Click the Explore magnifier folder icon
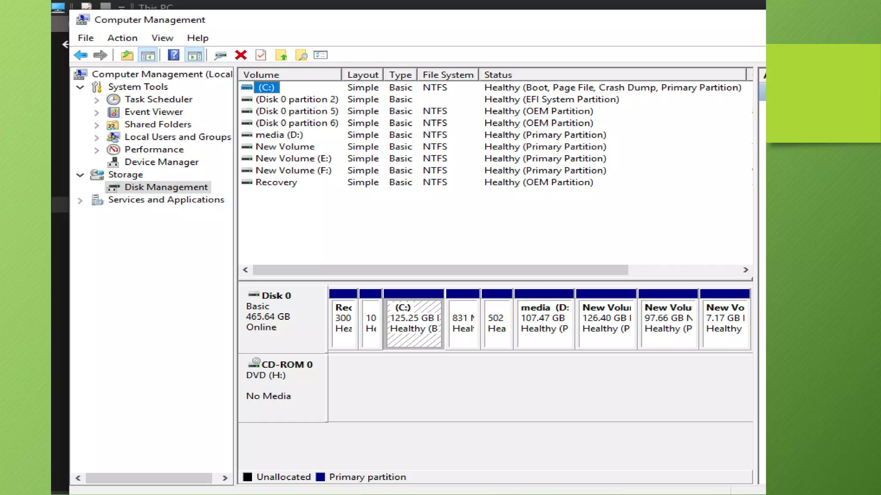The height and width of the screenshot is (495, 881). point(301,55)
